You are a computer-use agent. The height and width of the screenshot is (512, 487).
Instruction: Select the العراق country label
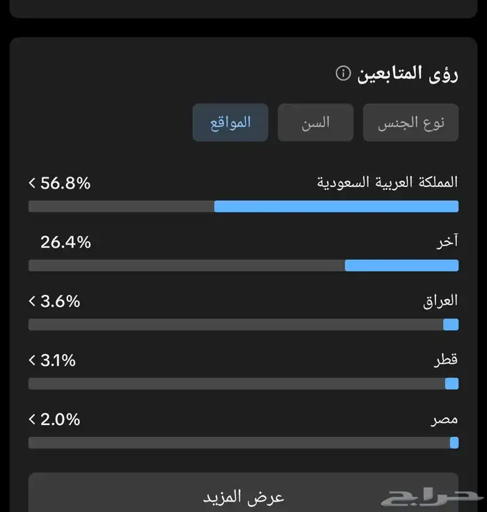pos(440,301)
